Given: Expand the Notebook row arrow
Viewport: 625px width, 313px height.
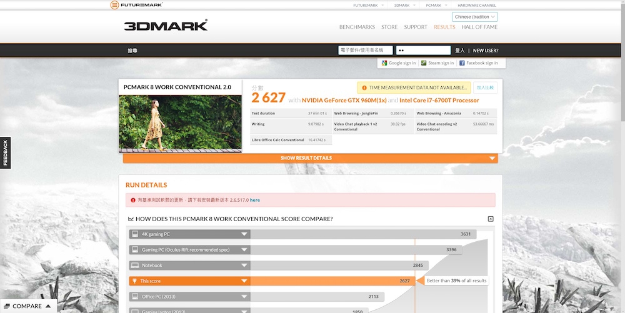Looking at the screenshot, I should (x=244, y=266).
